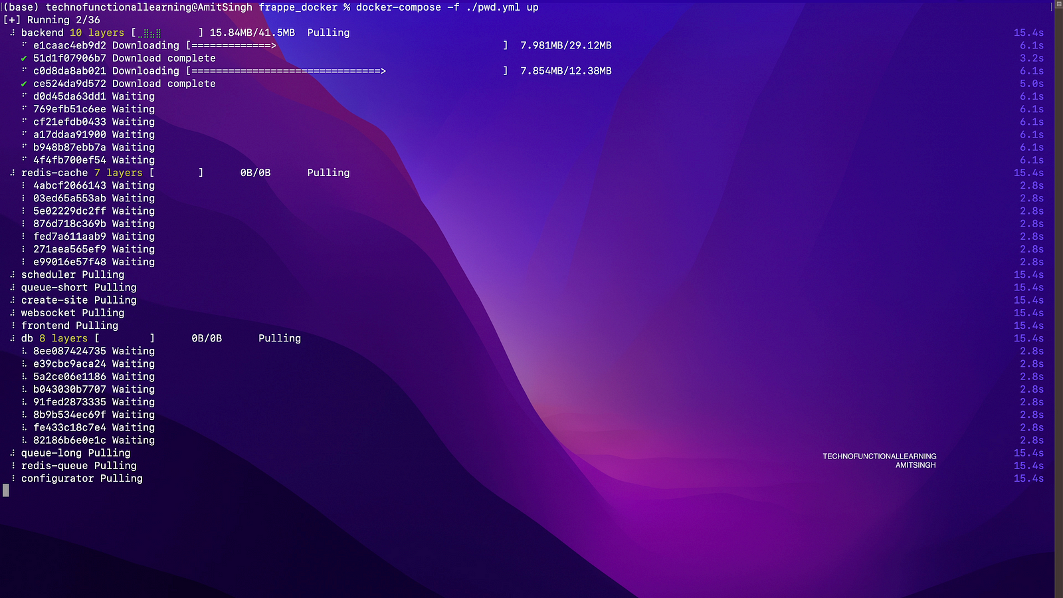Viewport: 1063px width, 598px height.
Task: Click spinner icon beside backend service
Action: click(12, 33)
